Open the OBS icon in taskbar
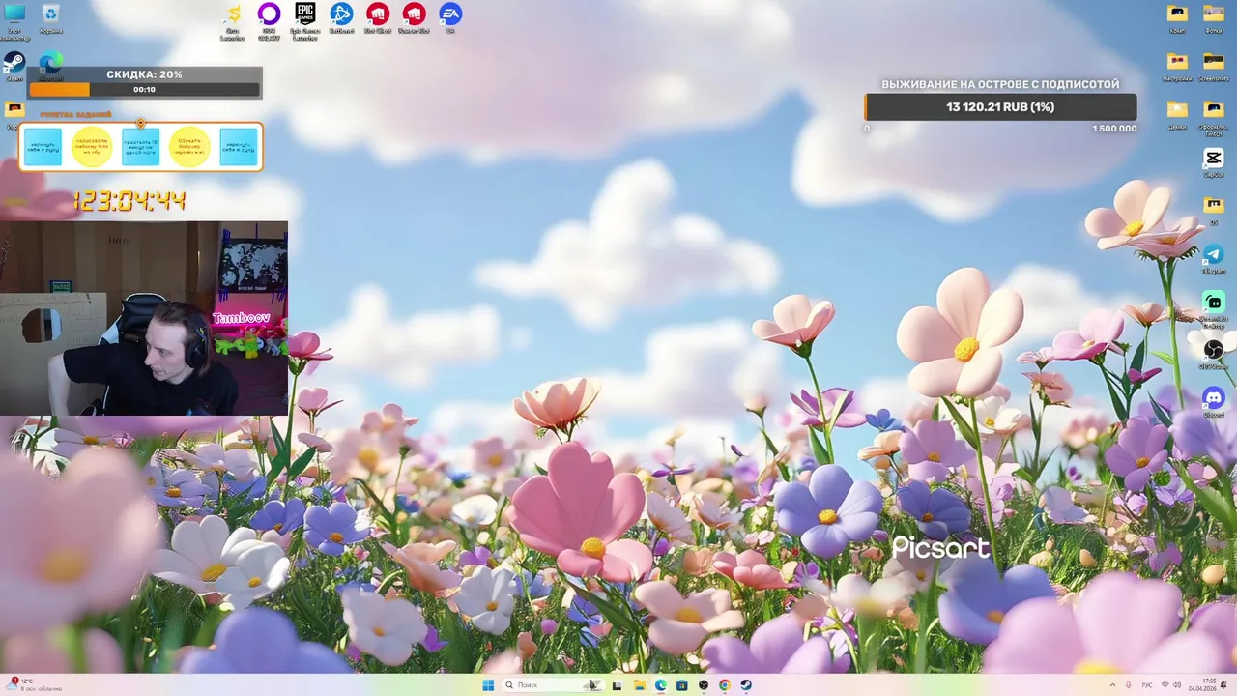Screen dimensions: 1237x696 coord(704,685)
